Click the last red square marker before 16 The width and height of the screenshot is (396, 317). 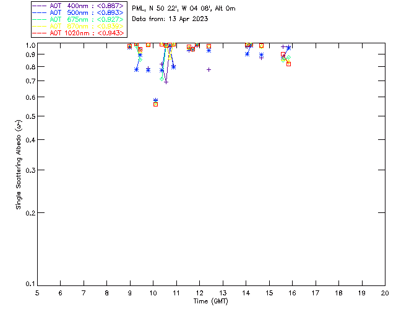(x=289, y=64)
